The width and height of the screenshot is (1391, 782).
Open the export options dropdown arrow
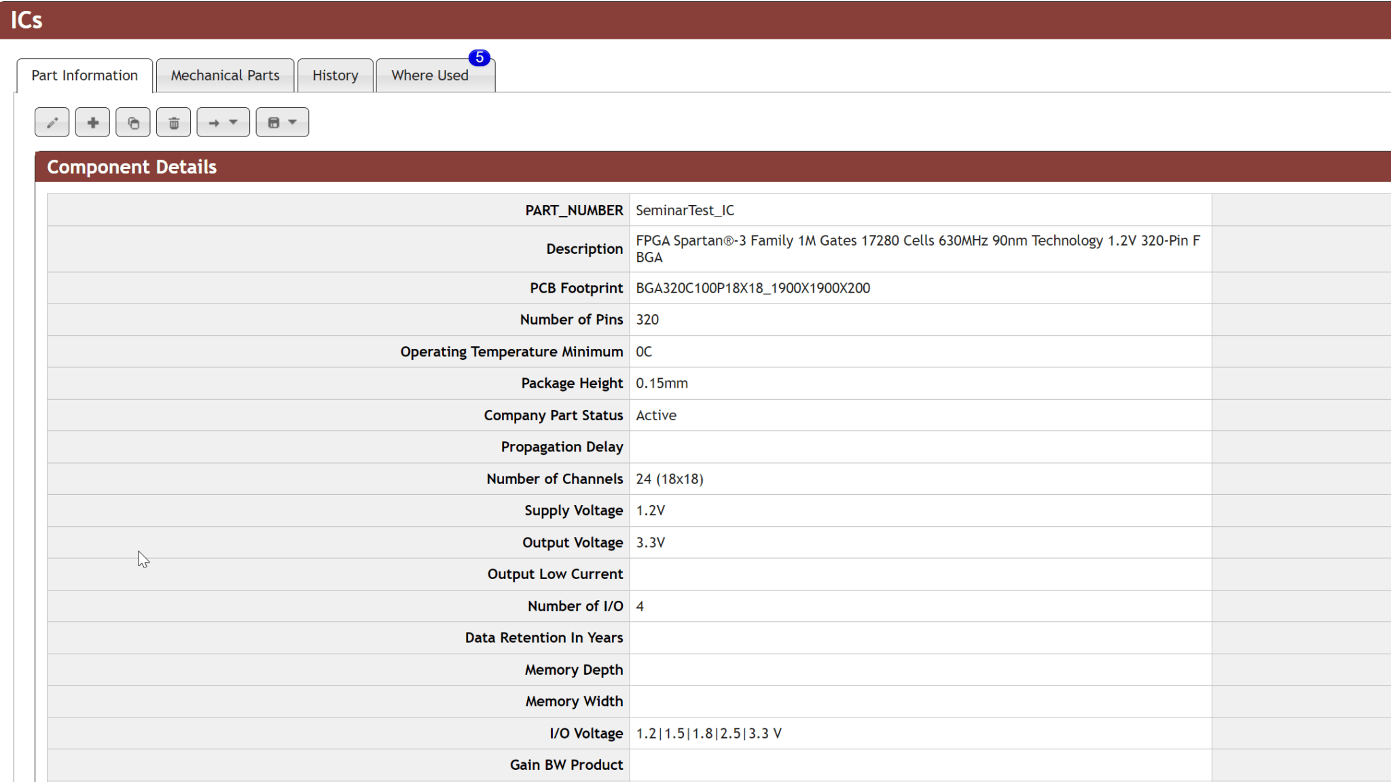pyautogui.click(x=233, y=122)
